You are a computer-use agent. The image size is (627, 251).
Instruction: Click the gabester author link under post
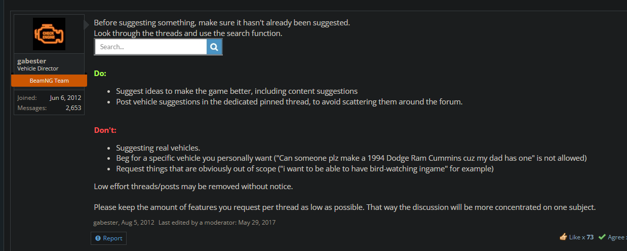tap(106, 223)
